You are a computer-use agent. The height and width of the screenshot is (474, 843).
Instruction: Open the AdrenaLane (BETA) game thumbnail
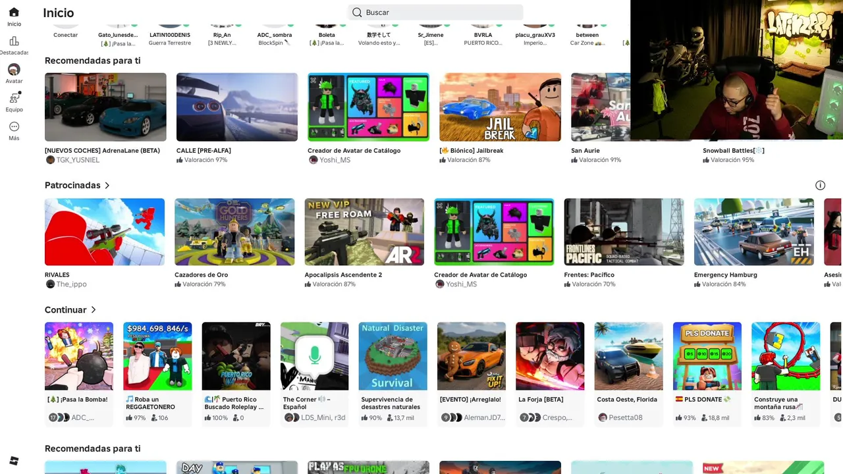(x=105, y=107)
